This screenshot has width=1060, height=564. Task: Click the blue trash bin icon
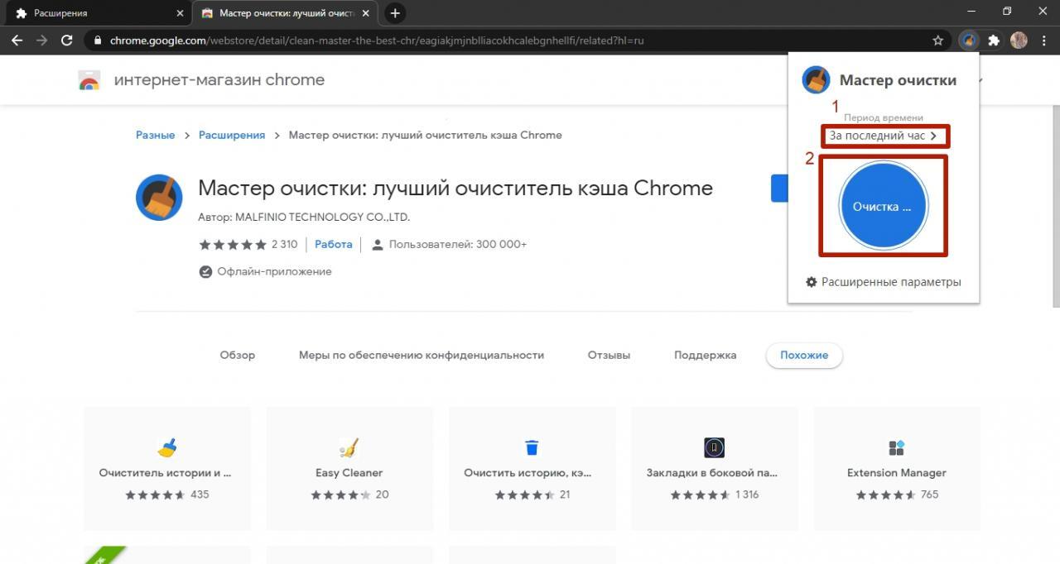coord(532,447)
